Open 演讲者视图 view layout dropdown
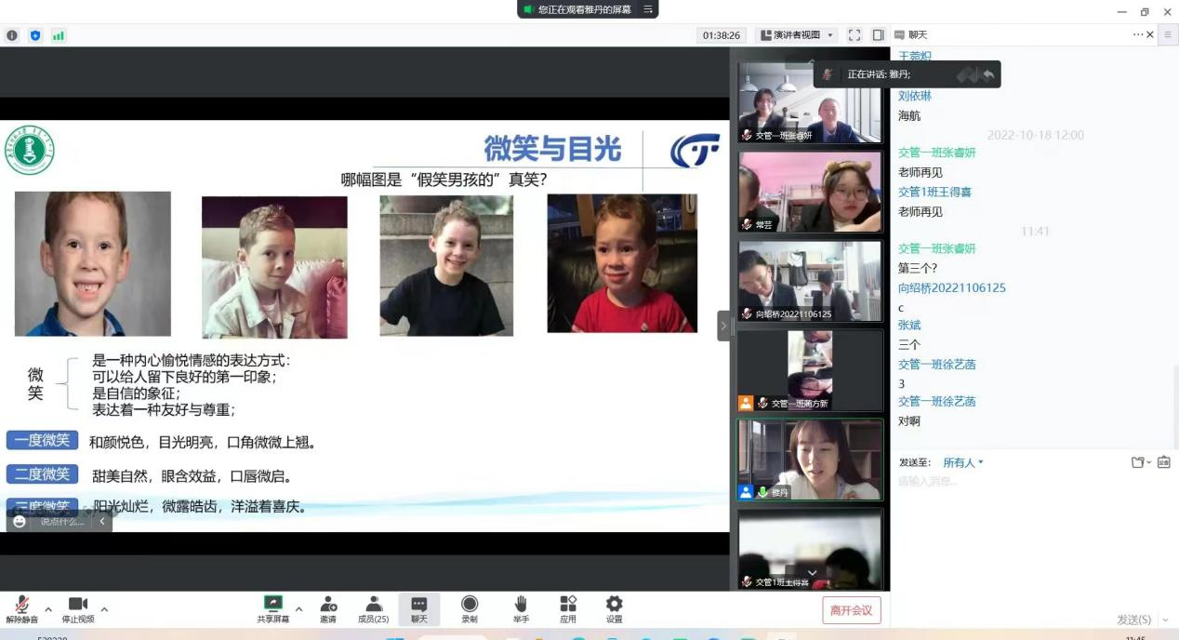 797,35
